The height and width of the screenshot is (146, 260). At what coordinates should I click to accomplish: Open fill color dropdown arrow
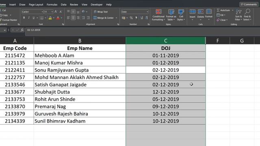tap(54, 18)
